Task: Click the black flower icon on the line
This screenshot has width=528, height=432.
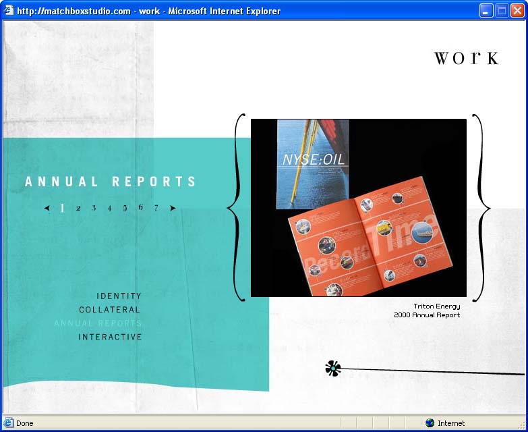Action: [x=332, y=368]
